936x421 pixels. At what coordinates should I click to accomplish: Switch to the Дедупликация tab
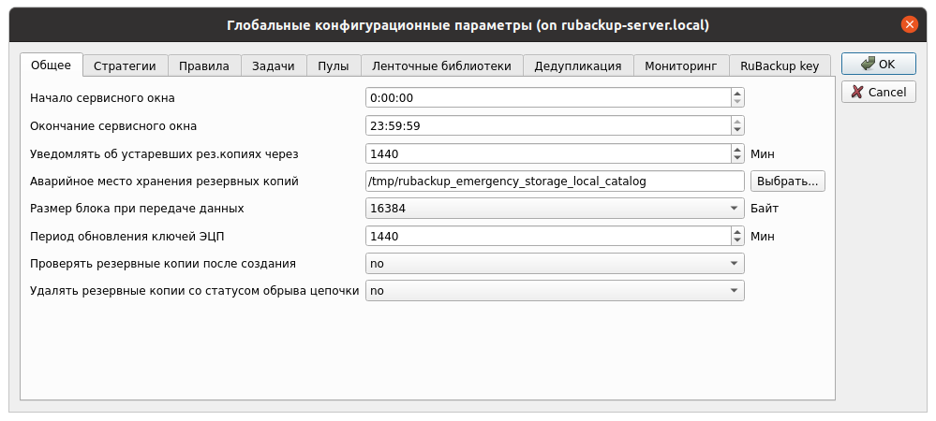(577, 65)
